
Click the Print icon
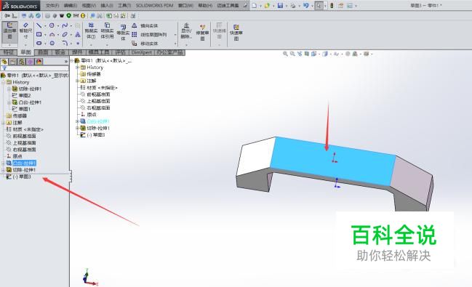[x=293, y=5]
